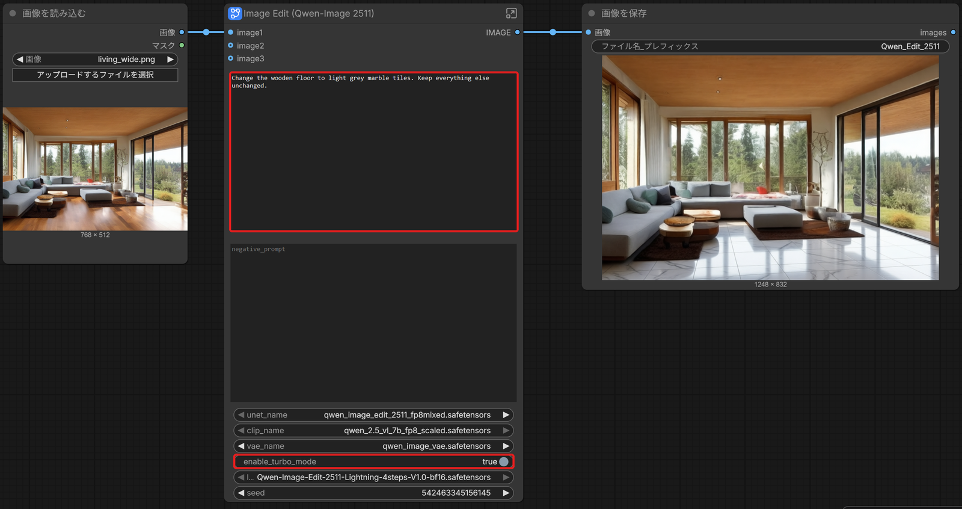Image resolution: width=962 pixels, height=509 pixels.
Task: Switch to previous unet_name model
Action: click(x=241, y=415)
